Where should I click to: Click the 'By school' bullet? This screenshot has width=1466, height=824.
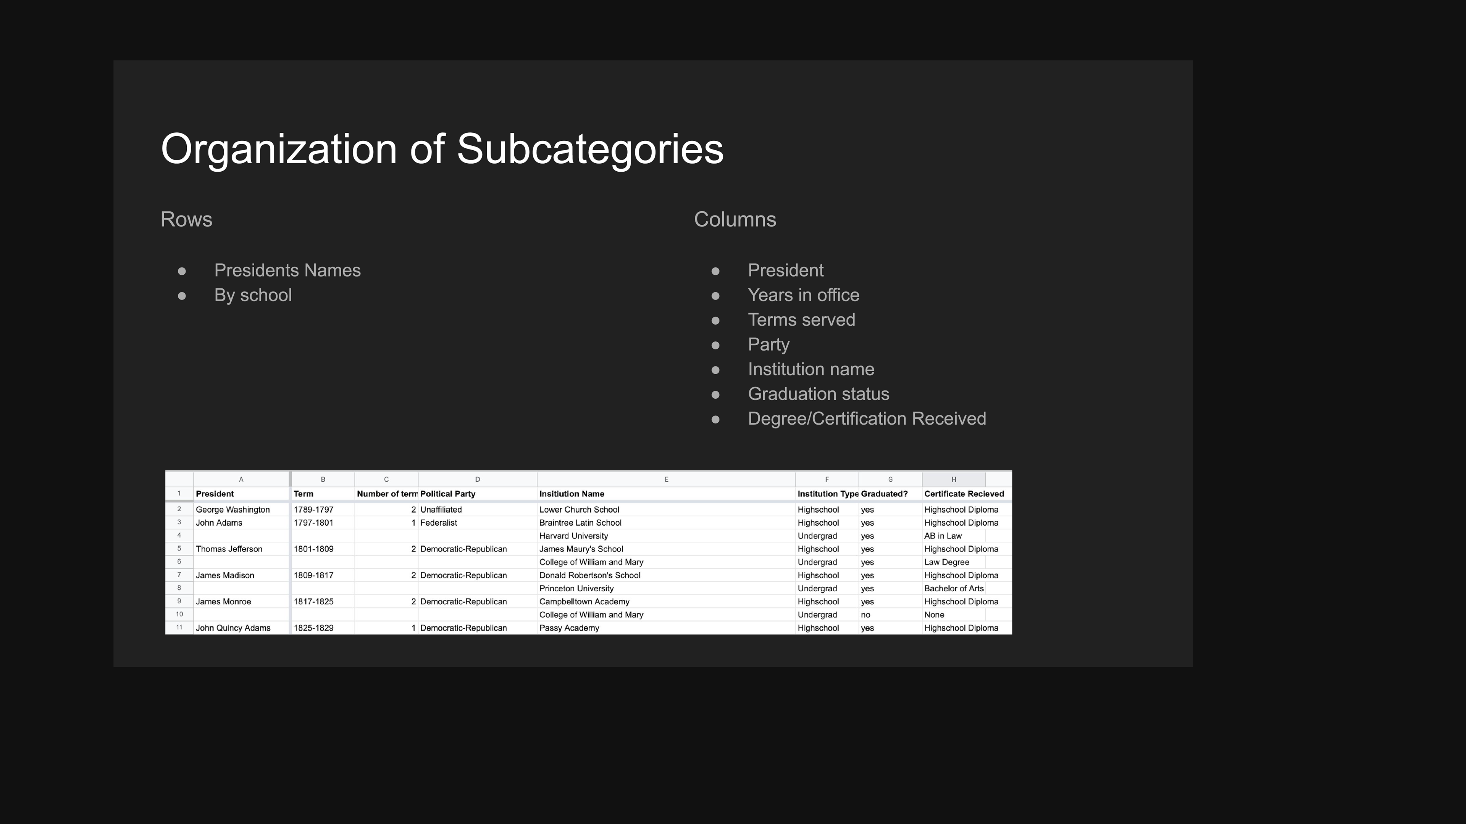253,295
